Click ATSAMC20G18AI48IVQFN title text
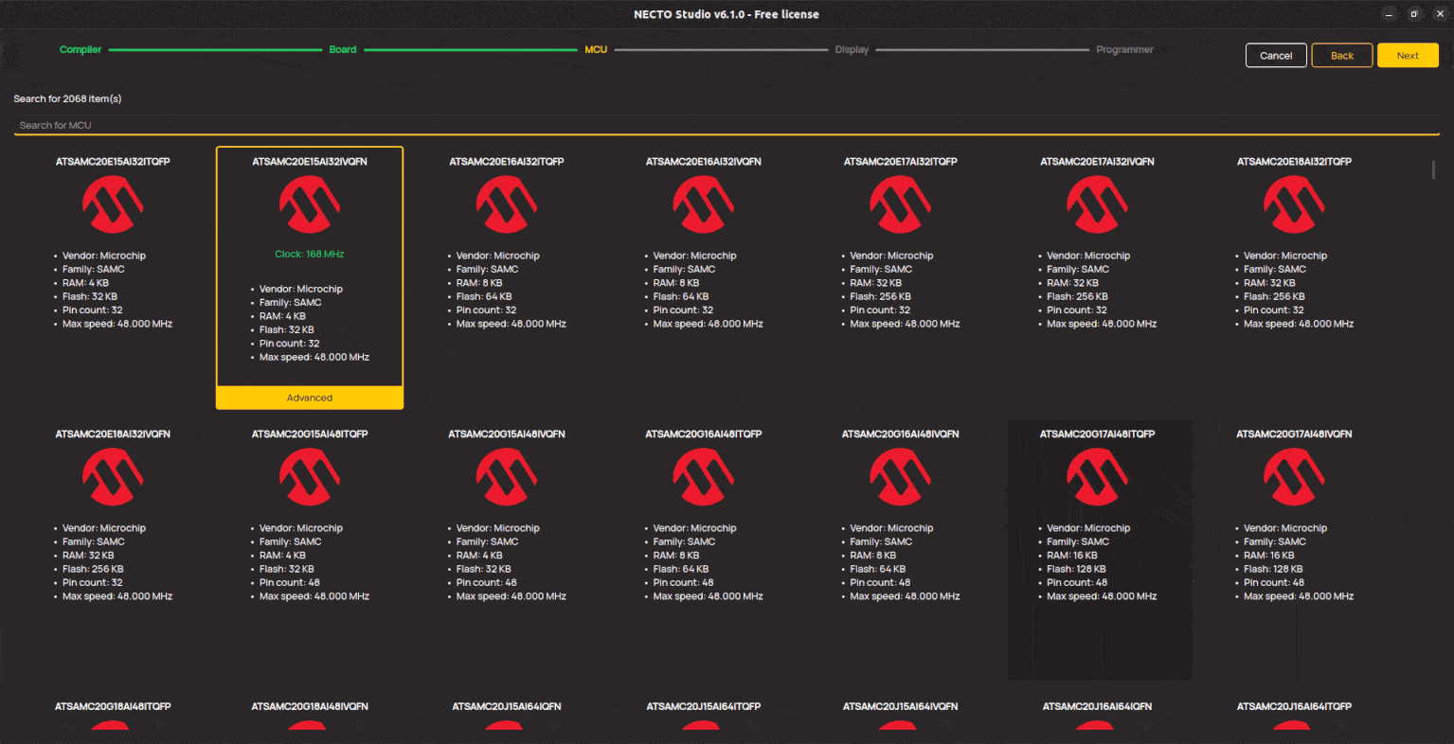 (310, 707)
